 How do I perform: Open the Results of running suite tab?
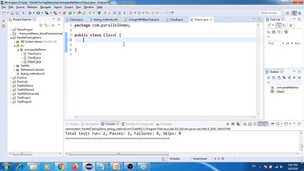137,124
